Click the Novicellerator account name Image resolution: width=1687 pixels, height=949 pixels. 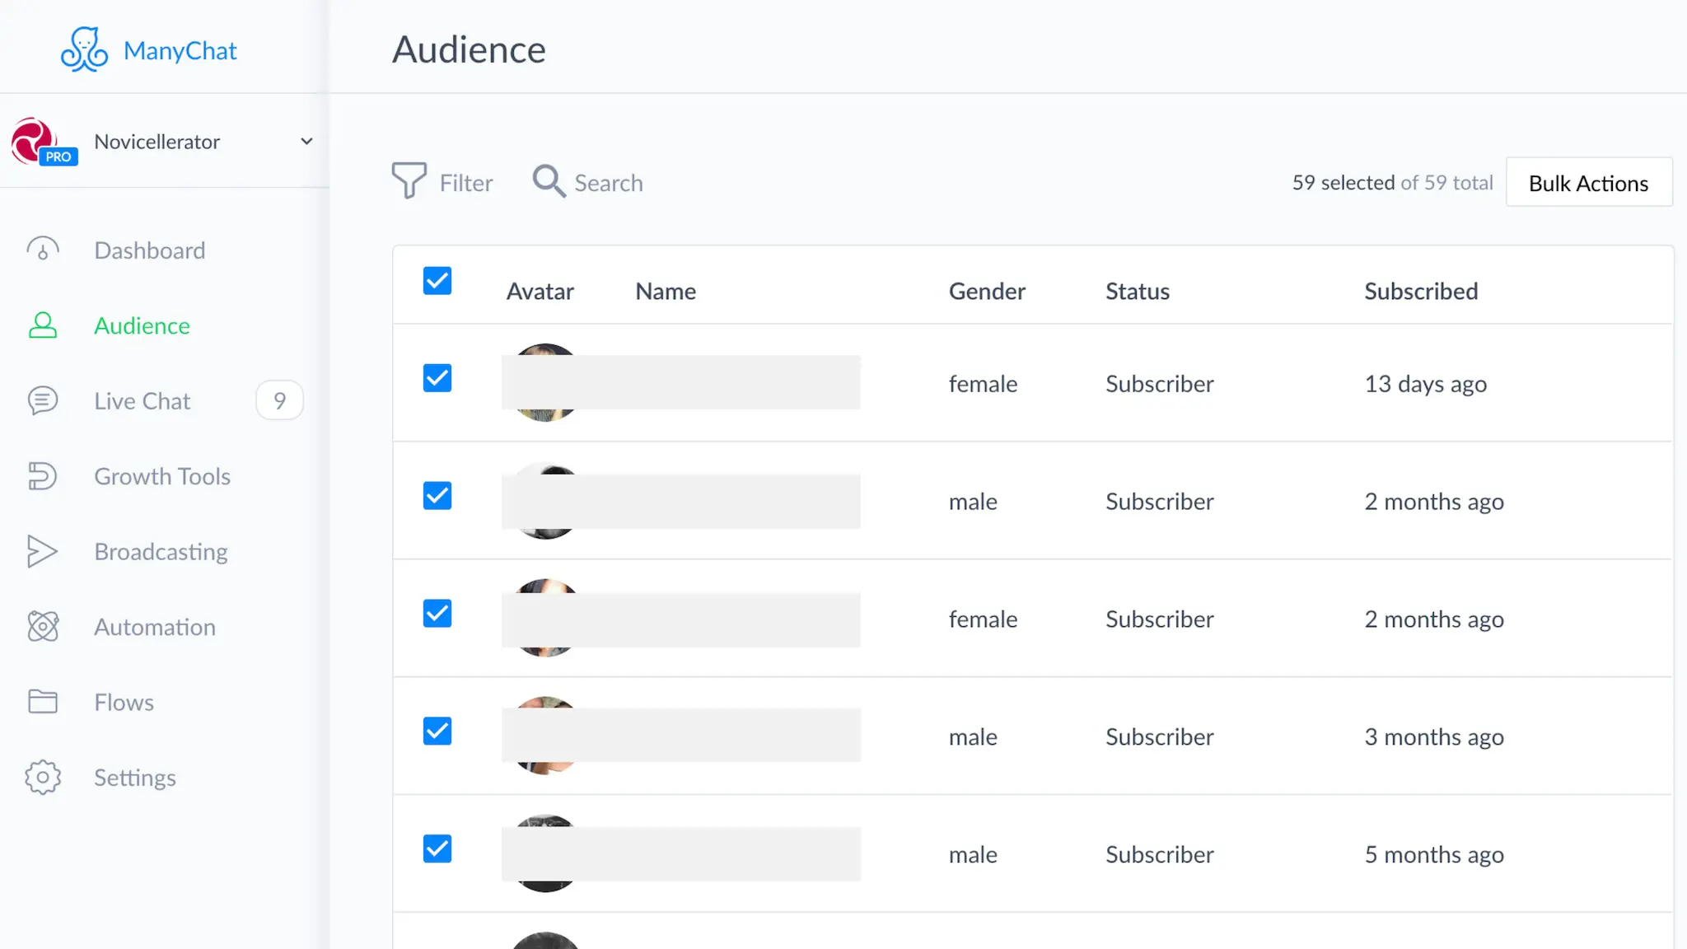point(157,142)
